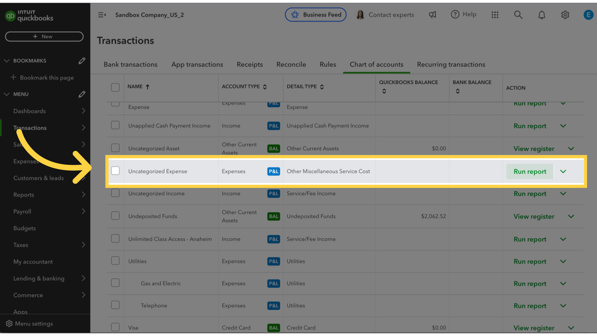Sort by Detail Type column arrows
Image resolution: width=597 pixels, height=336 pixels.
[x=322, y=87]
